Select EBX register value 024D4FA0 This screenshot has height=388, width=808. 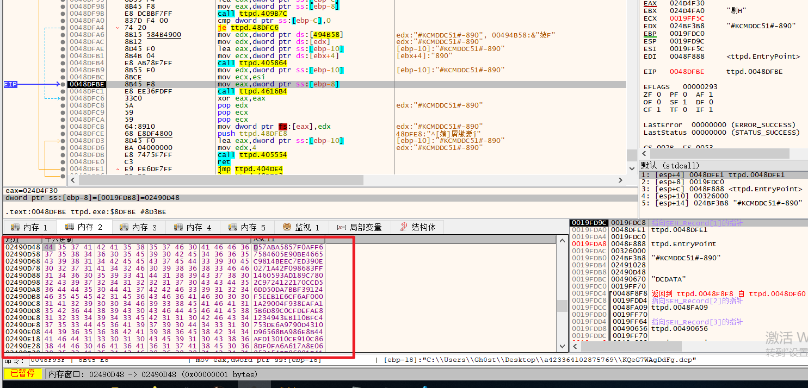point(687,10)
